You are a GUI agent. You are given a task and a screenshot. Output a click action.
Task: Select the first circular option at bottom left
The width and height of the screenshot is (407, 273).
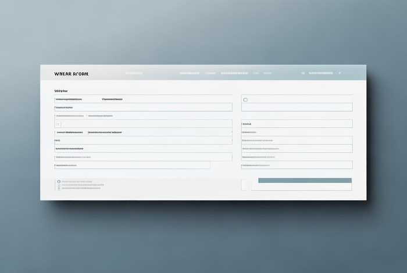[59, 181]
